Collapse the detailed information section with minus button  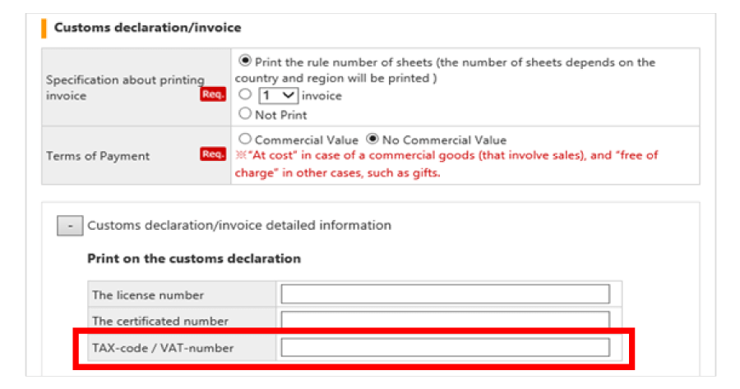69,226
